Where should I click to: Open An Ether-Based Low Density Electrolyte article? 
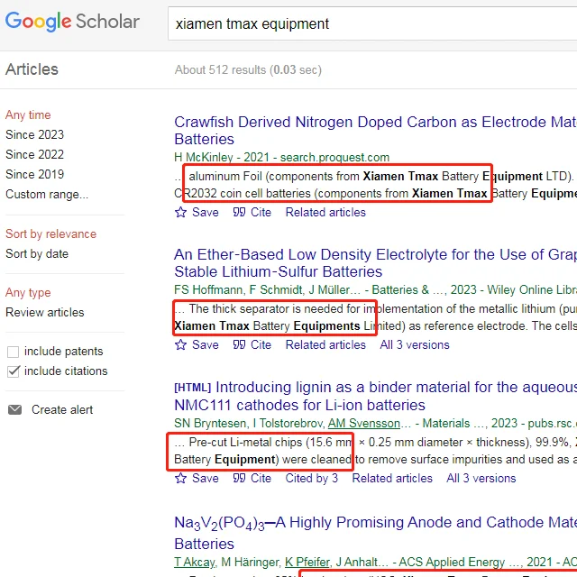point(375,263)
